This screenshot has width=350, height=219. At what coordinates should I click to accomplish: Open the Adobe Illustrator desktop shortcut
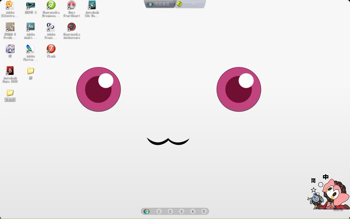pos(10,5)
